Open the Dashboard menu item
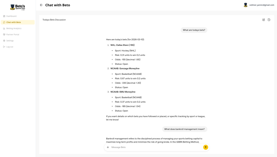The height and width of the screenshot is (157, 277). pos(11,16)
